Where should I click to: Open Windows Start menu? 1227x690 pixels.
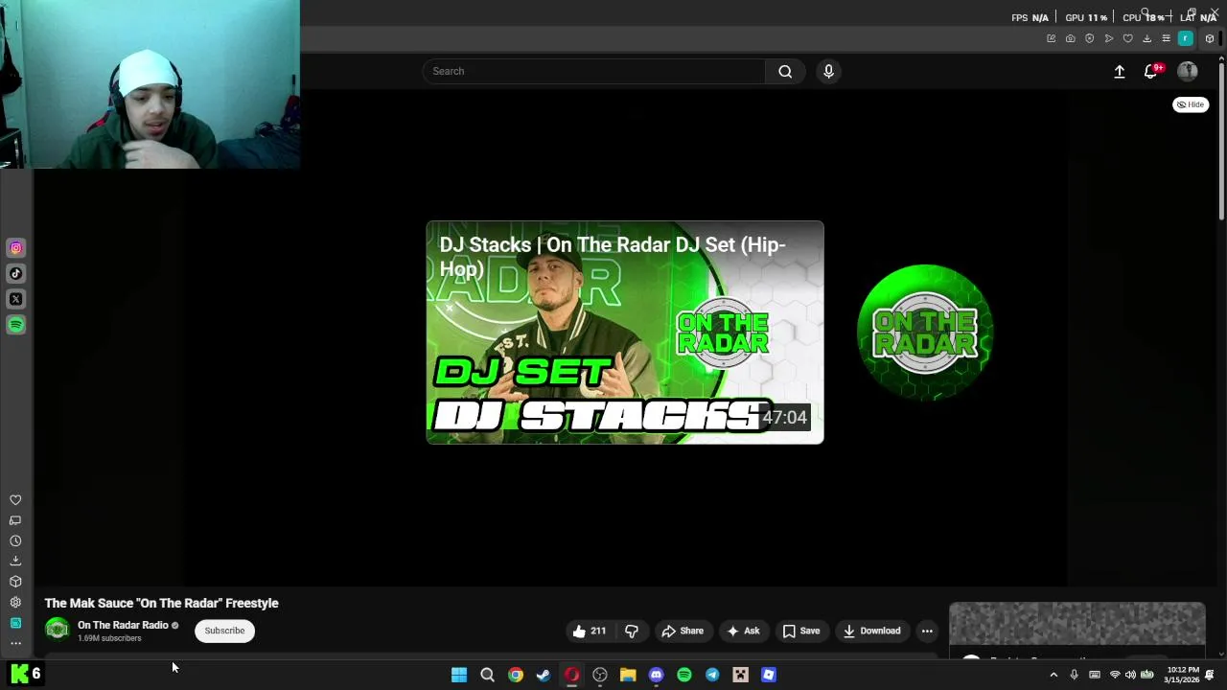click(459, 675)
